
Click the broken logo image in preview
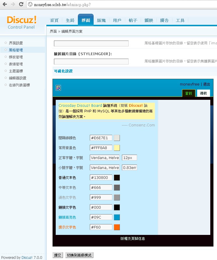(58, 88)
